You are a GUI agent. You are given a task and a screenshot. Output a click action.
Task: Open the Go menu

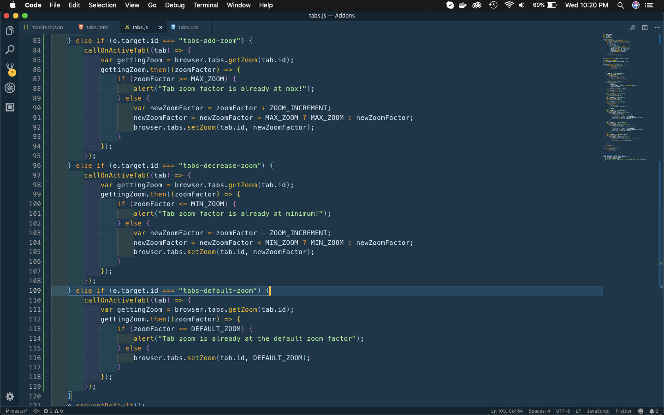152,5
